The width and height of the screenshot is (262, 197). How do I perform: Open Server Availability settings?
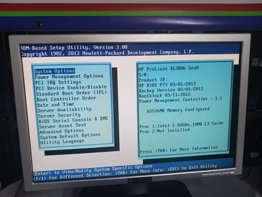pyautogui.click(x=65, y=110)
